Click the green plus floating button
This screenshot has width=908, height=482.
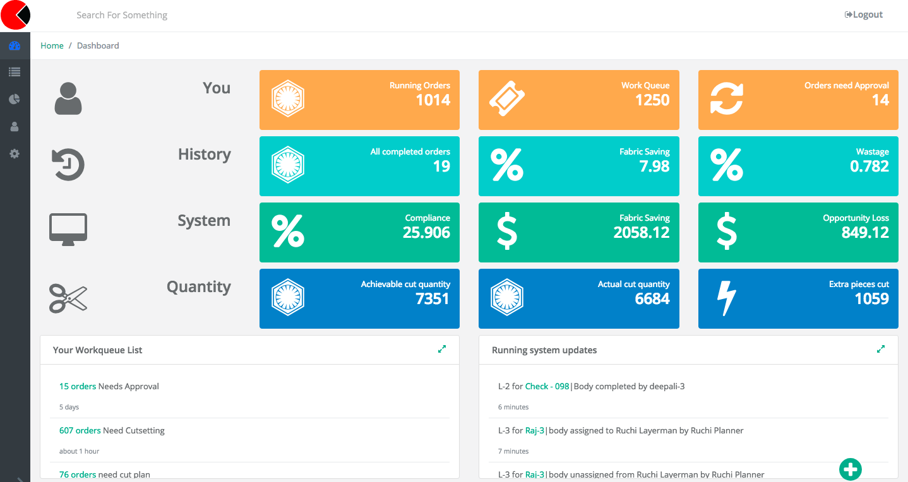[850, 469]
